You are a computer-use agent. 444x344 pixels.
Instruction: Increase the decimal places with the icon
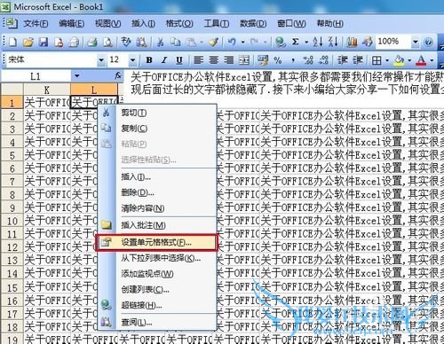[308, 60]
